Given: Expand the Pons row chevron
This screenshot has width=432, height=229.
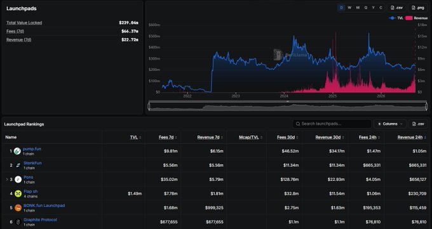Looking at the screenshot, I should (7, 180).
